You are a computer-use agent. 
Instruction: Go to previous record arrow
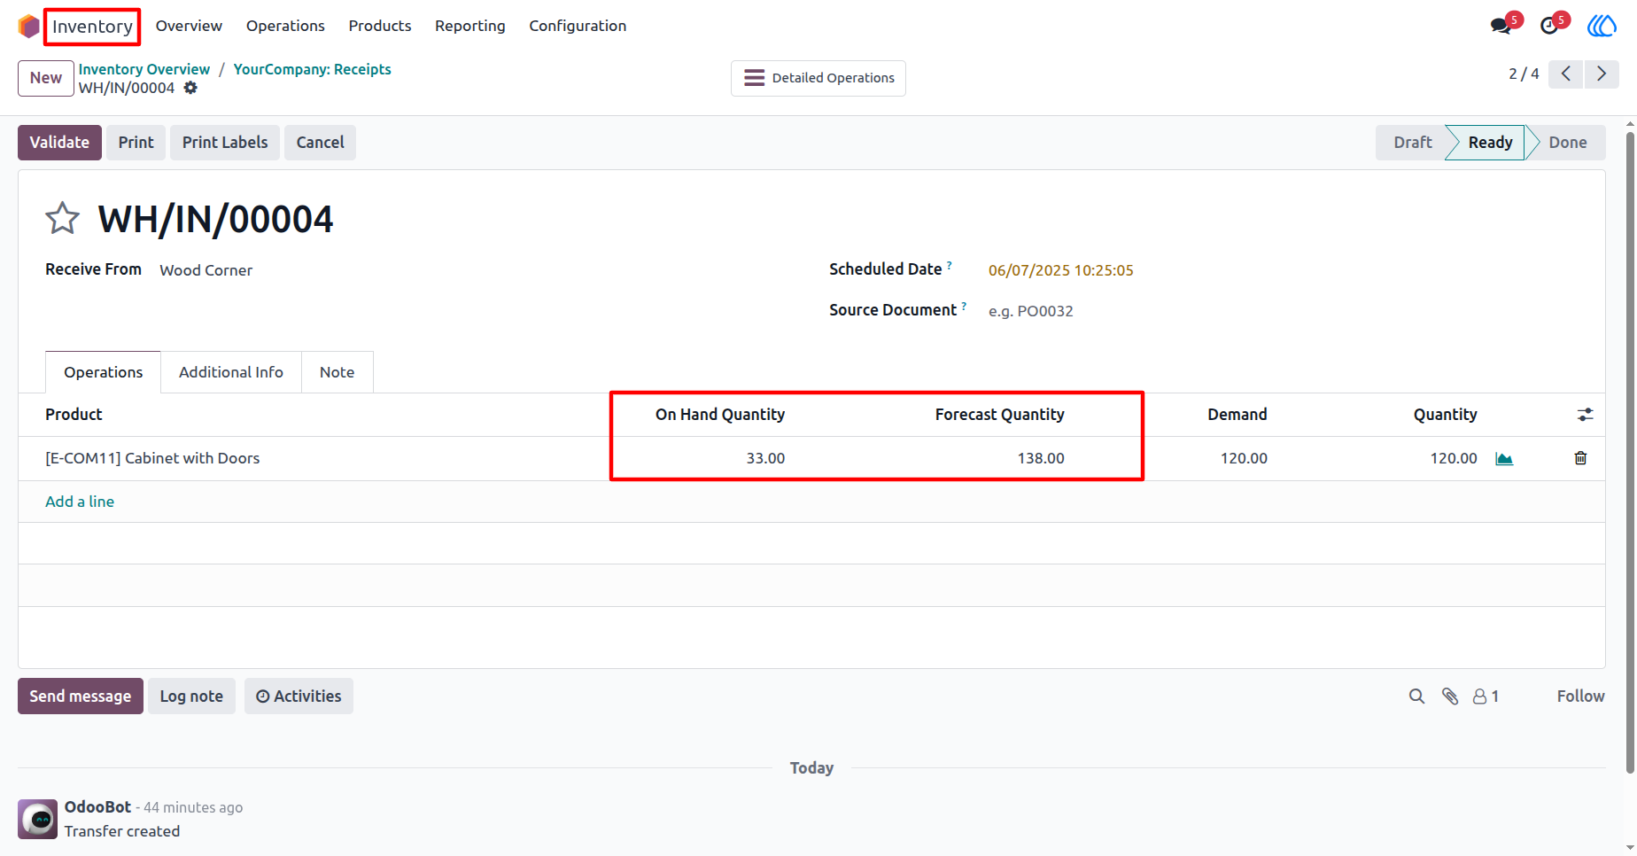pos(1566,74)
